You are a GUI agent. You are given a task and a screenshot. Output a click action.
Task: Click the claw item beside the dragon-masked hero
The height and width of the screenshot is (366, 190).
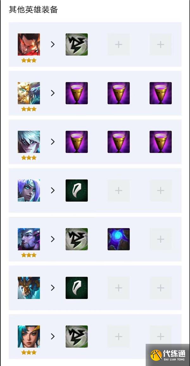(x=77, y=288)
